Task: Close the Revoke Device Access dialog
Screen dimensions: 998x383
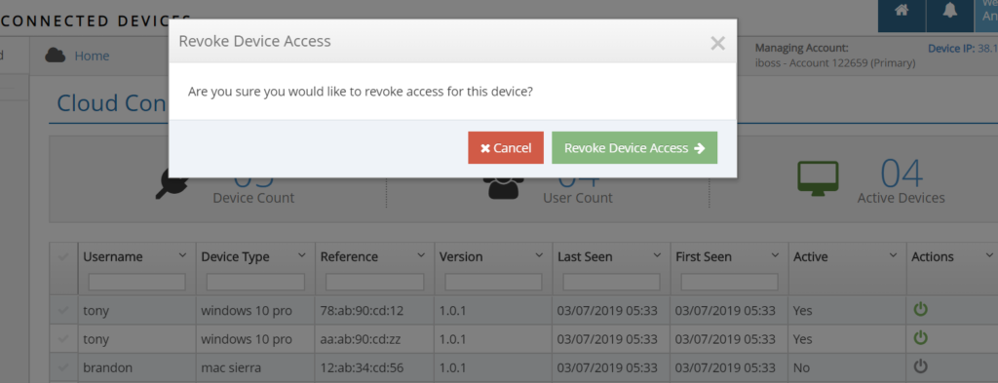Action: [x=717, y=43]
